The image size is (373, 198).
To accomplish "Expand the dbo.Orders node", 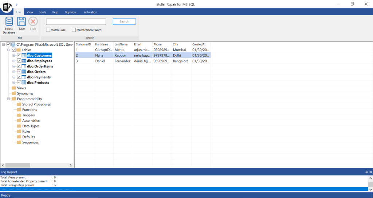I will tap(14, 72).
